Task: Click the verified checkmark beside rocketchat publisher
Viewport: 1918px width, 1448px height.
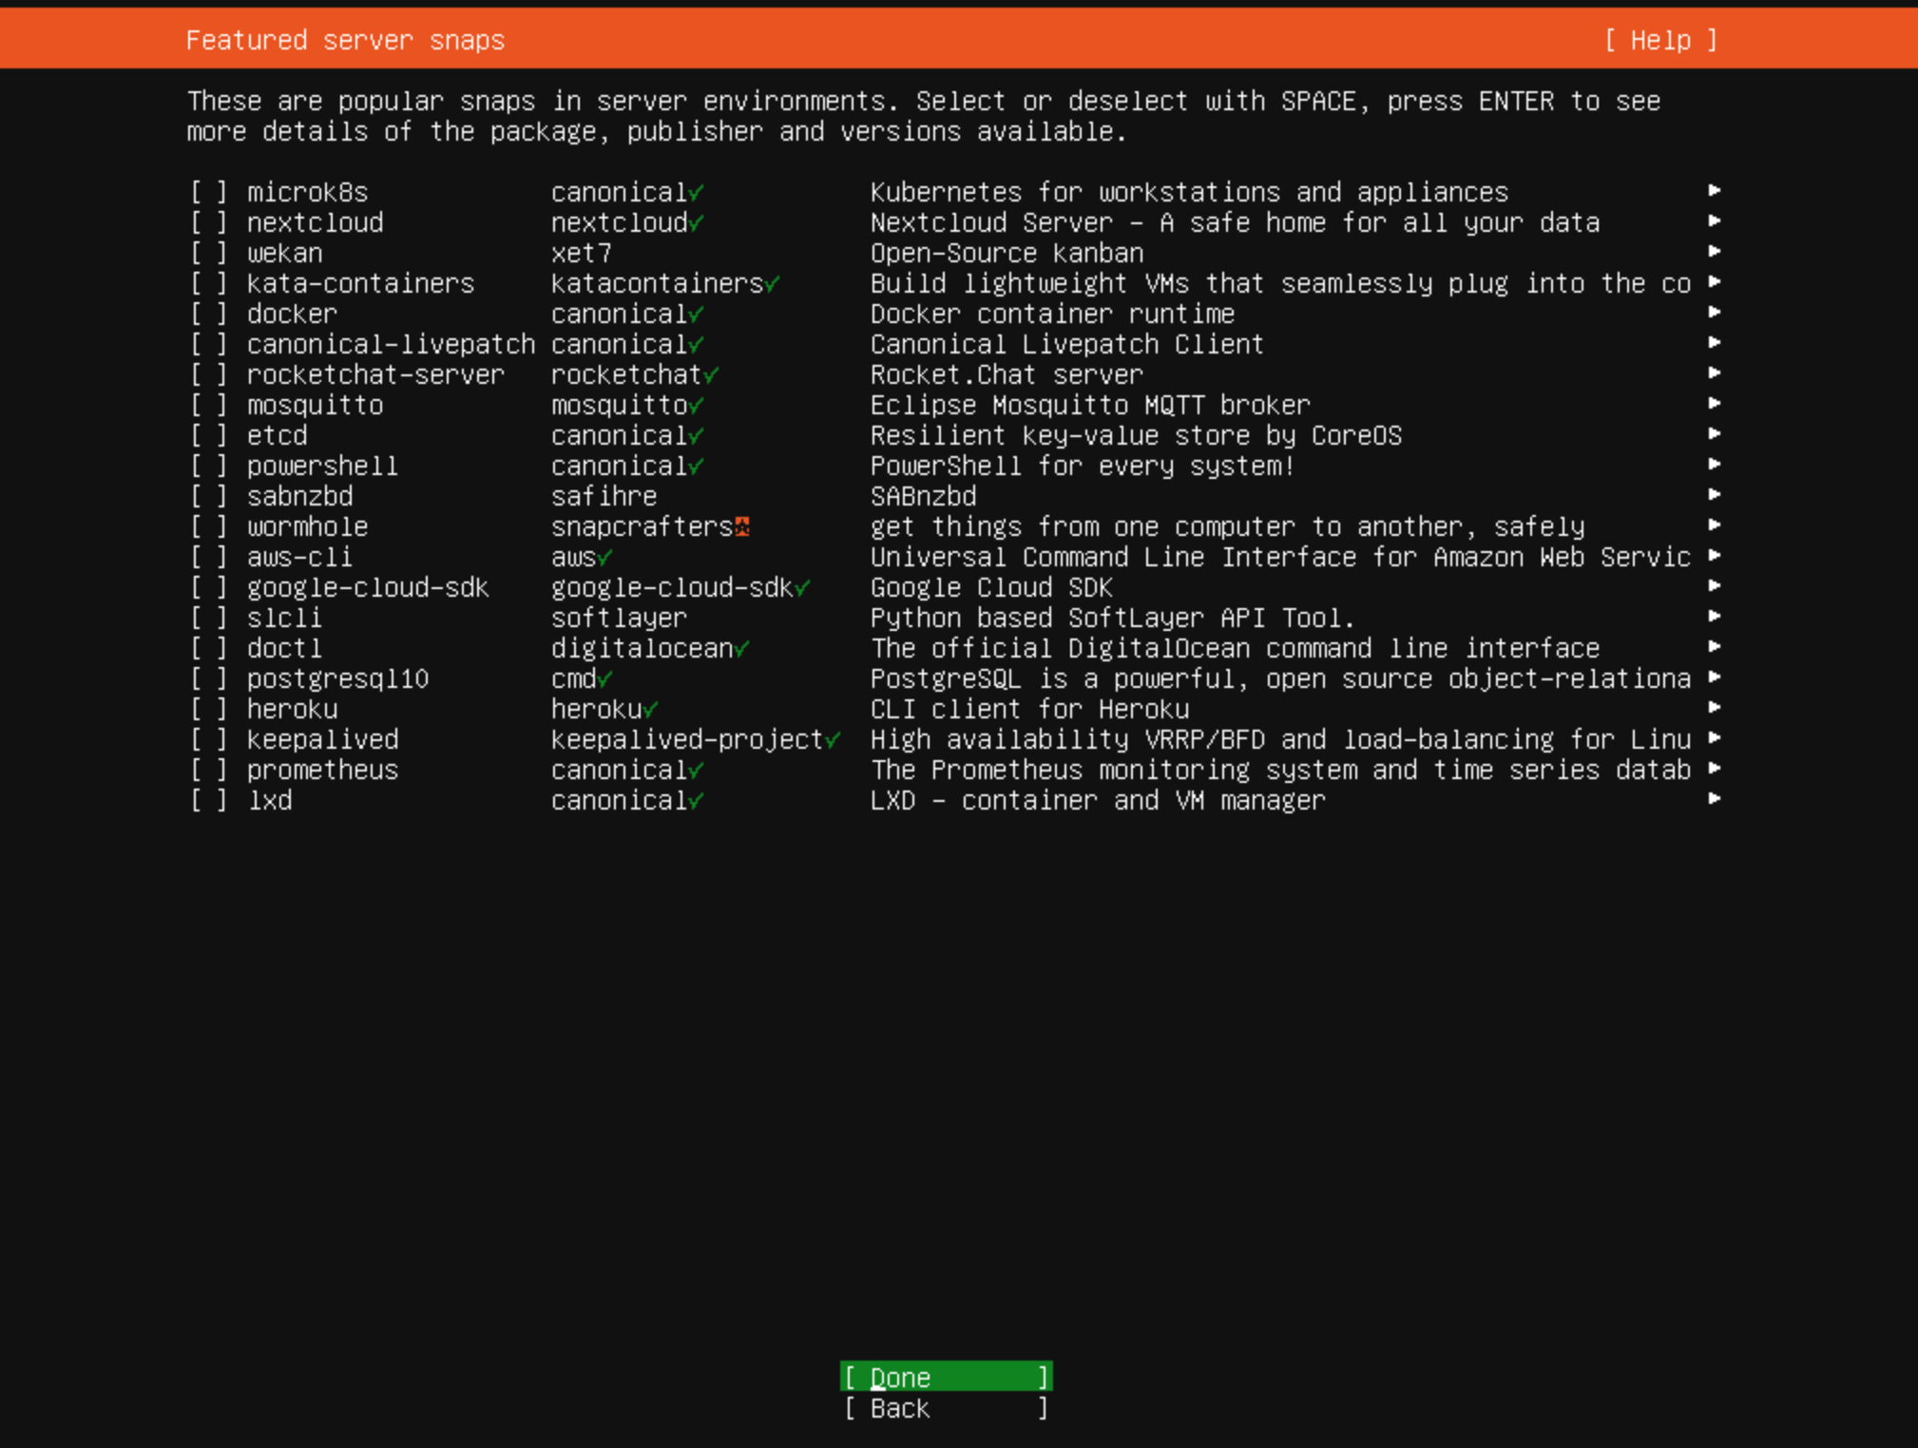Action: pyautogui.click(x=712, y=375)
